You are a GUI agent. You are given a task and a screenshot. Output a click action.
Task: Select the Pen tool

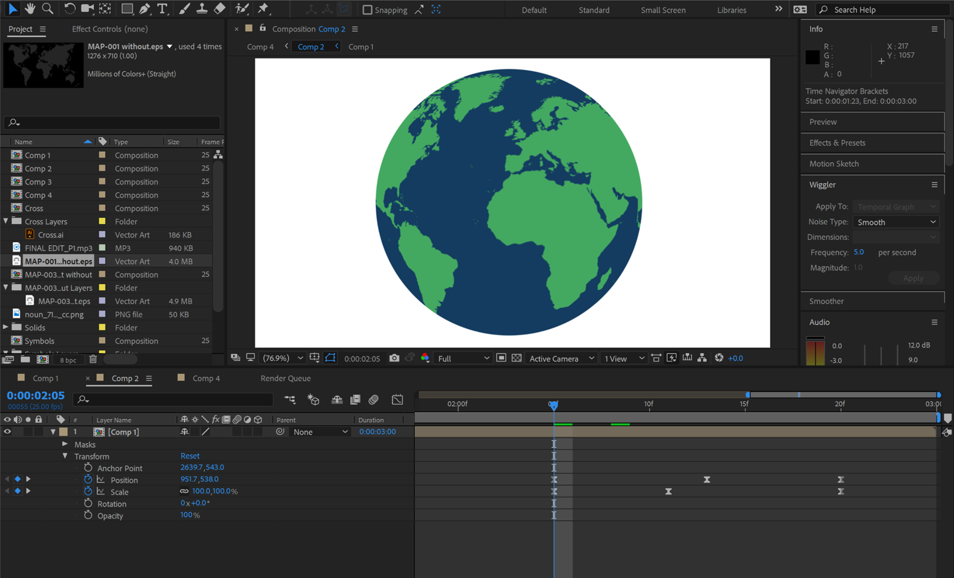click(145, 8)
